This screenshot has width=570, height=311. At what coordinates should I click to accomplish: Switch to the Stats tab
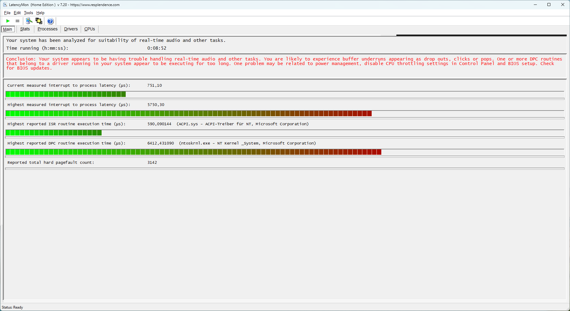pos(25,29)
